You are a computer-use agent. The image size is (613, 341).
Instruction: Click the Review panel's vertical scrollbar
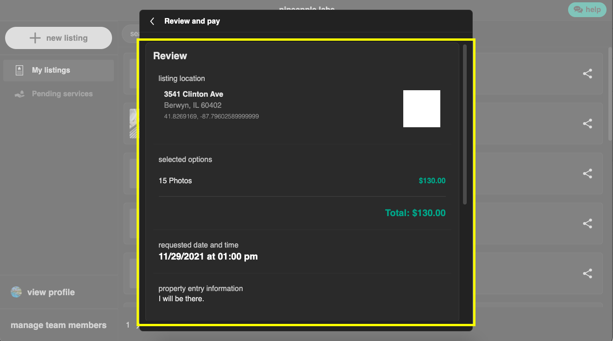(464, 125)
